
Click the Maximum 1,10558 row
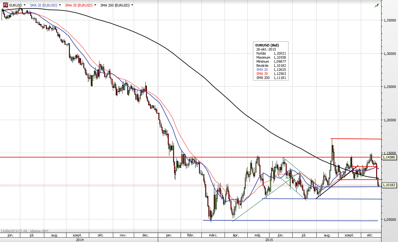271,57
